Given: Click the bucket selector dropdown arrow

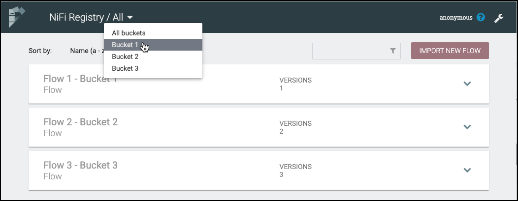Looking at the screenshot, I should click(130, 18).
